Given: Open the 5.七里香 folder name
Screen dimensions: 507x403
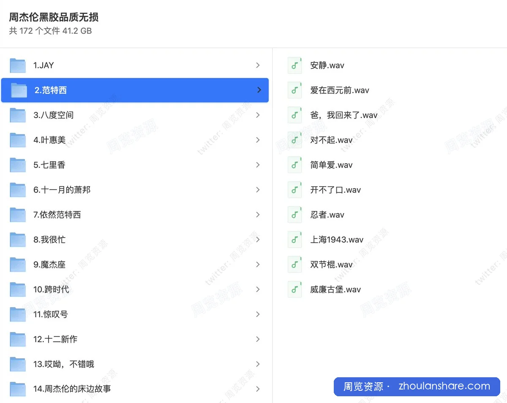Looking at the screenshot, I should [x=49, y=165].
